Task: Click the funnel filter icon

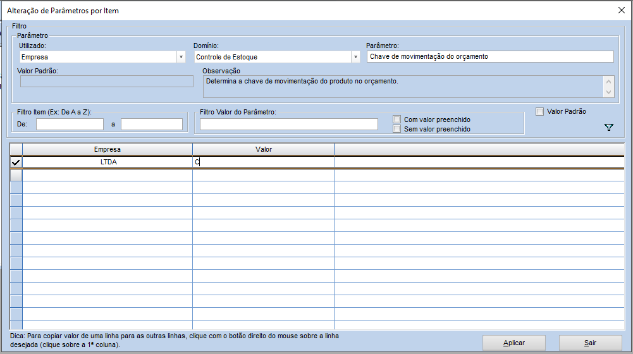Action: click(609, 128)
